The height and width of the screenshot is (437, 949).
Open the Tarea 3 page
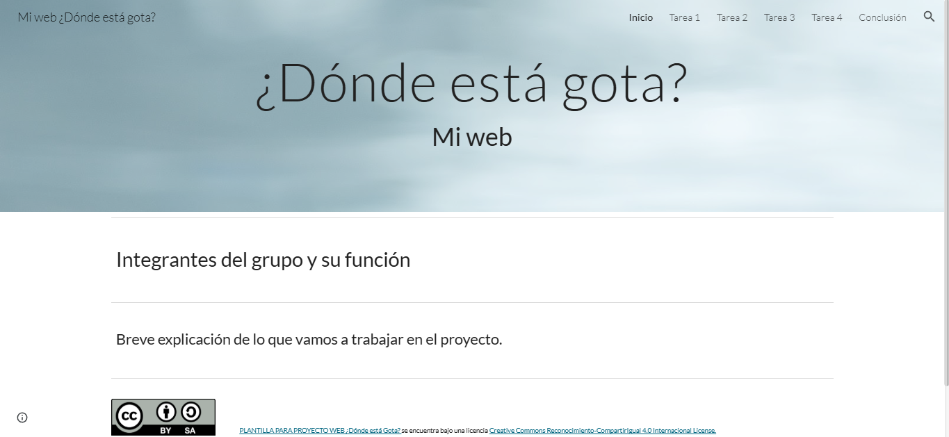tap(779, 17)
